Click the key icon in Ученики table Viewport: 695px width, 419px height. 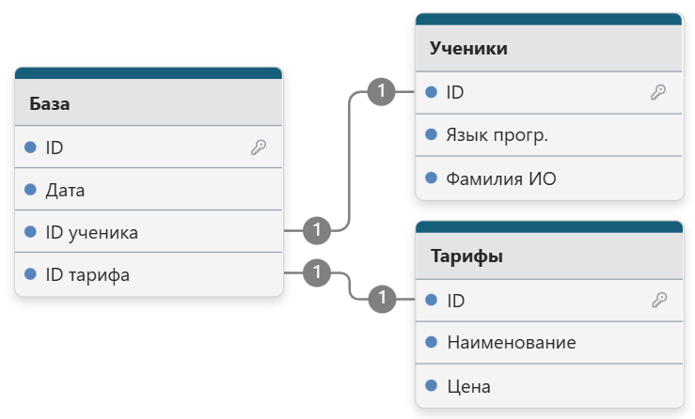click(x=658, y=92)
